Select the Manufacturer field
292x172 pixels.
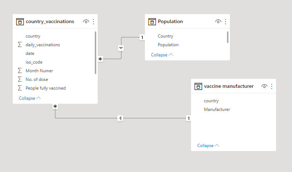[217, 109]
